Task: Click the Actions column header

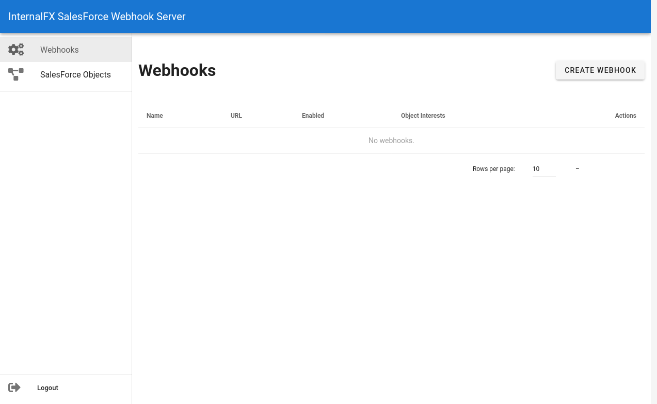Action: click(626, 116)
